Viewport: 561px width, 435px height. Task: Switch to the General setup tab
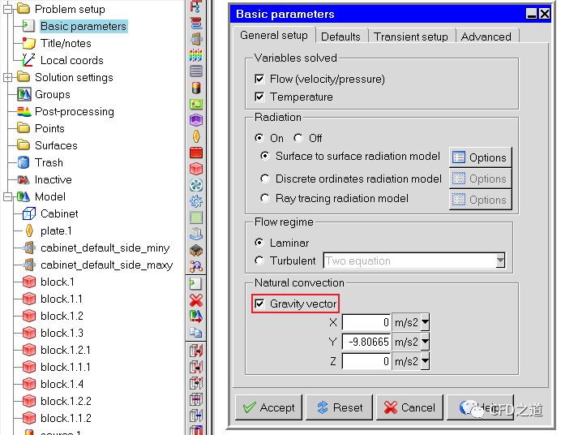(x=274, y=36)
